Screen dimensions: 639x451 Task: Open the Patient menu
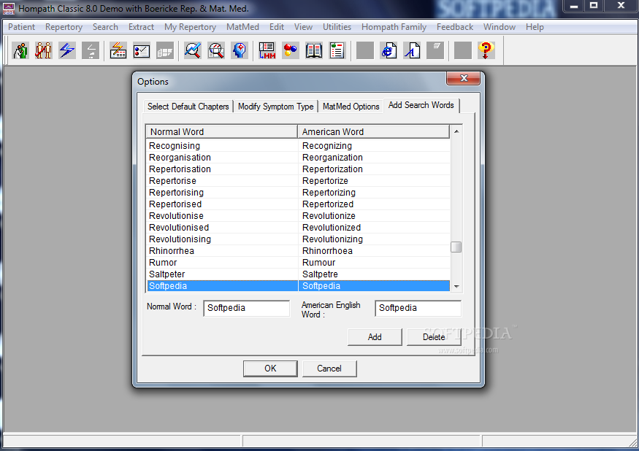(x=22, y=27)
